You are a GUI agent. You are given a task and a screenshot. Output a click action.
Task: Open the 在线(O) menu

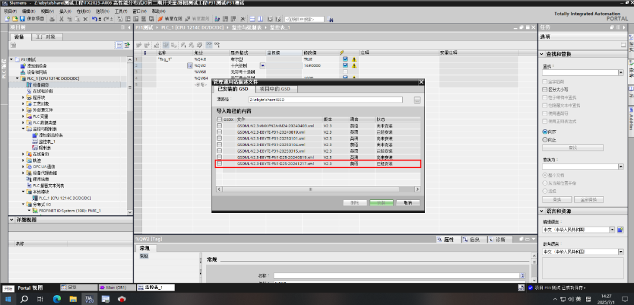83,11
